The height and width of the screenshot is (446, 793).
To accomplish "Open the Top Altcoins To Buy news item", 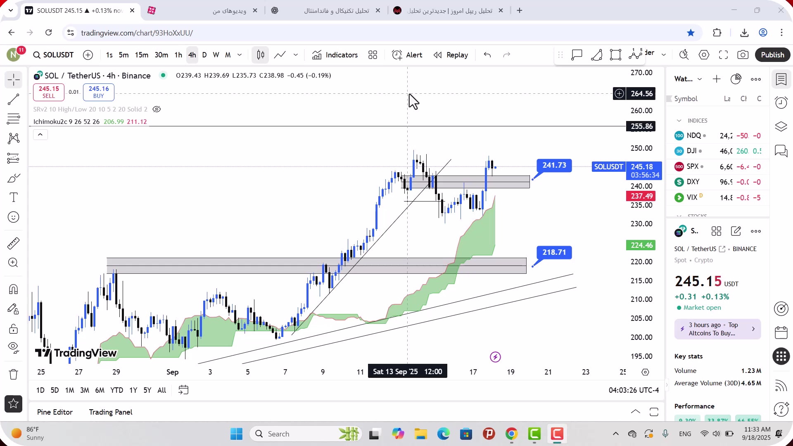I will pyautogui.click(x=718, y=329).
